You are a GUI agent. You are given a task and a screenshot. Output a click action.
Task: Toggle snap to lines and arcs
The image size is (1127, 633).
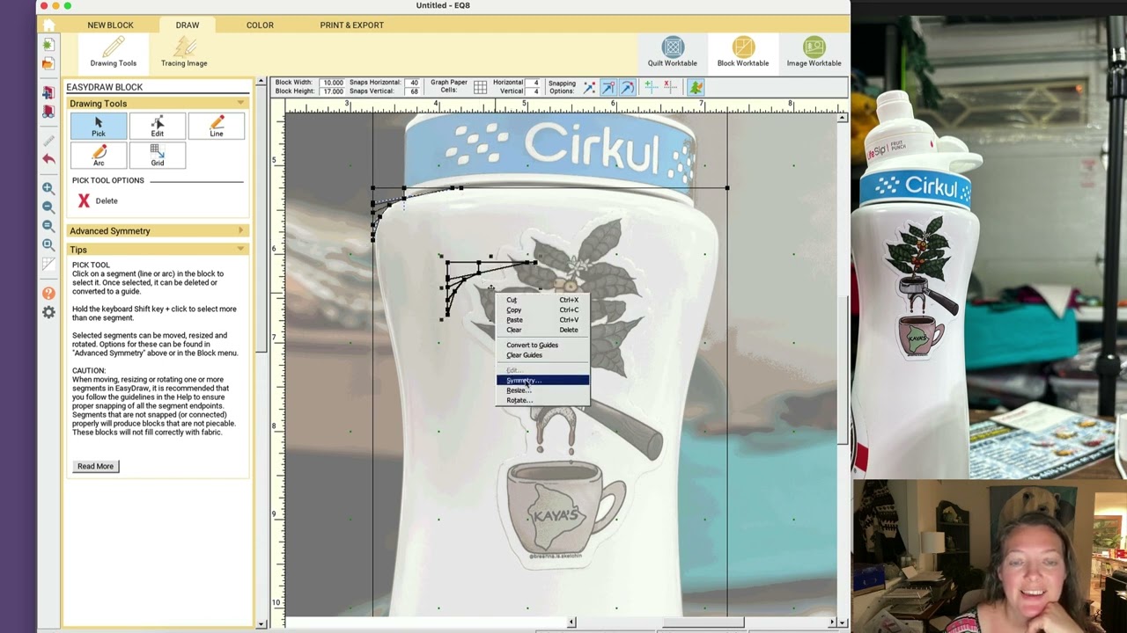click(x=627, y=87)
